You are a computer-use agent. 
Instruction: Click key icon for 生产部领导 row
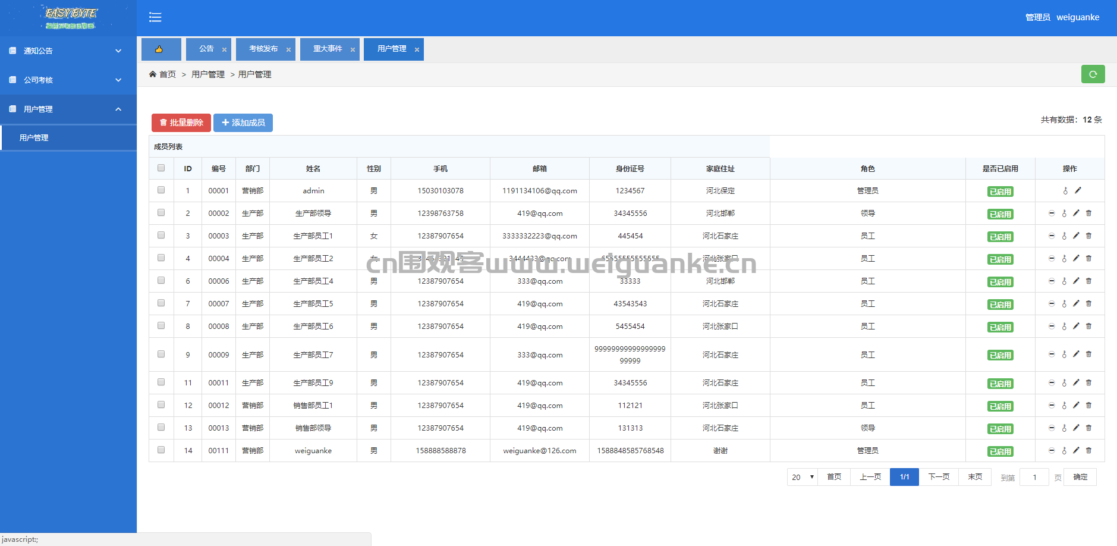tap(1064, 213)
